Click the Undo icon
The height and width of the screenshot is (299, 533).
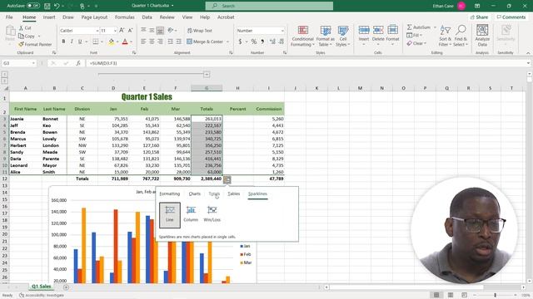57,6
